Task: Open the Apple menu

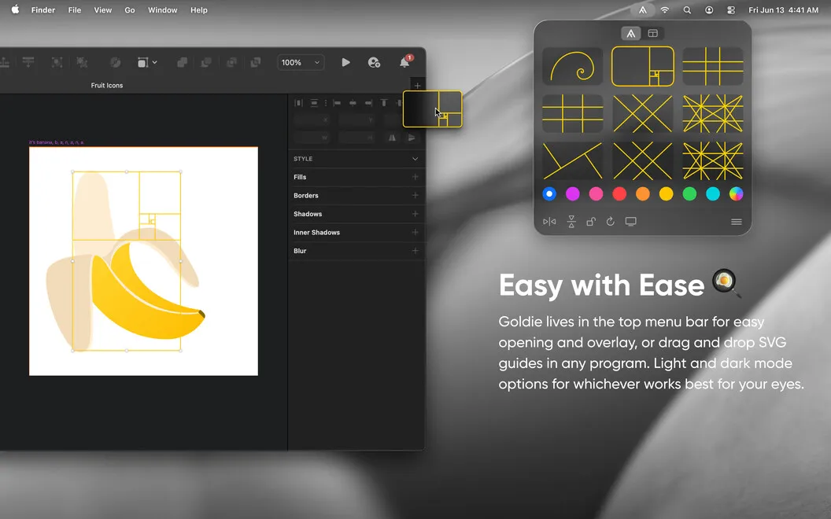Action: click(x=16, y=9)
